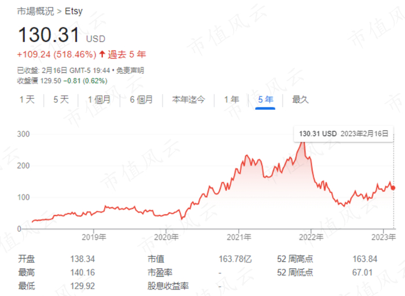Open the 市場概況 breadcrumb link
The width and height of the screenshot is (405, 296).
pyautogui.click(x=35, y=12)
